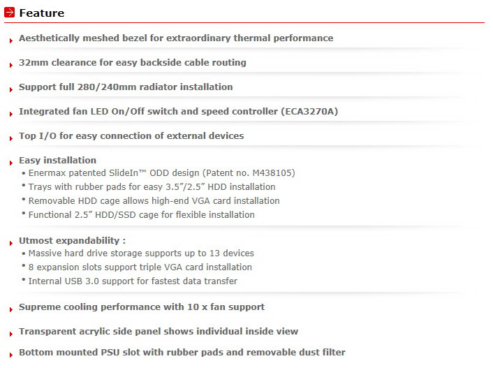The image size is (493, 368).
Task: Click the Utmost expandability heading
Action: click(x=73, y=241)
